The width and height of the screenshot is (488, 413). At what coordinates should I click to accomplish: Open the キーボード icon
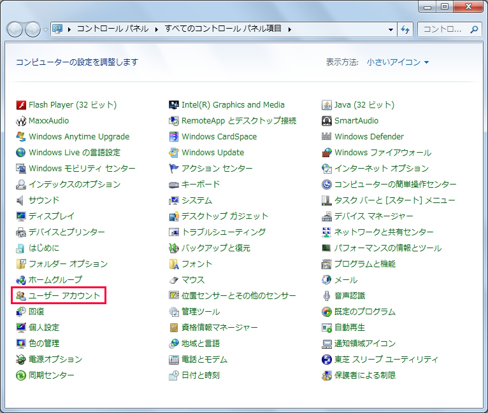coord(174,185)
